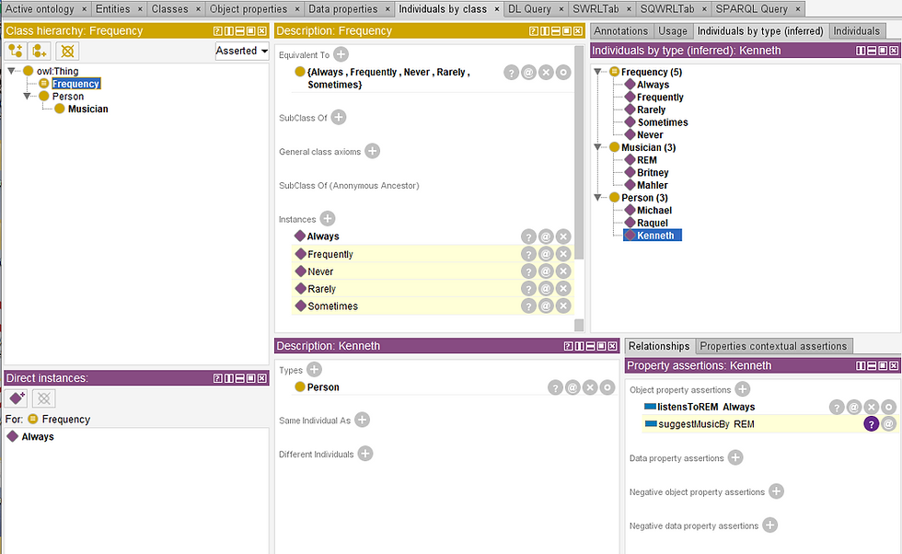Add a data property assertion
Image resolution: width=902 pixels, height=554 pixels.
tap(735, 458)
